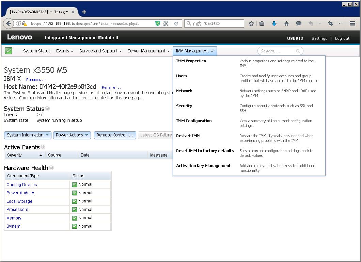Open the System Information dropdown button
The image size is (361, 262).
pyautogui.click(x=28, y=135)
